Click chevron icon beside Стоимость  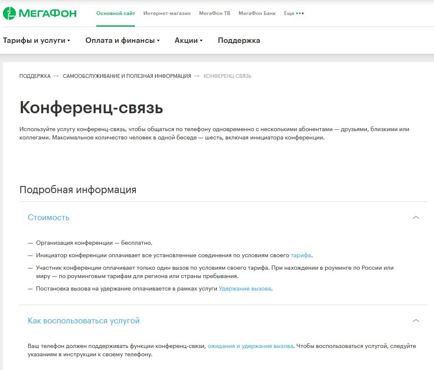click(416, 217)
